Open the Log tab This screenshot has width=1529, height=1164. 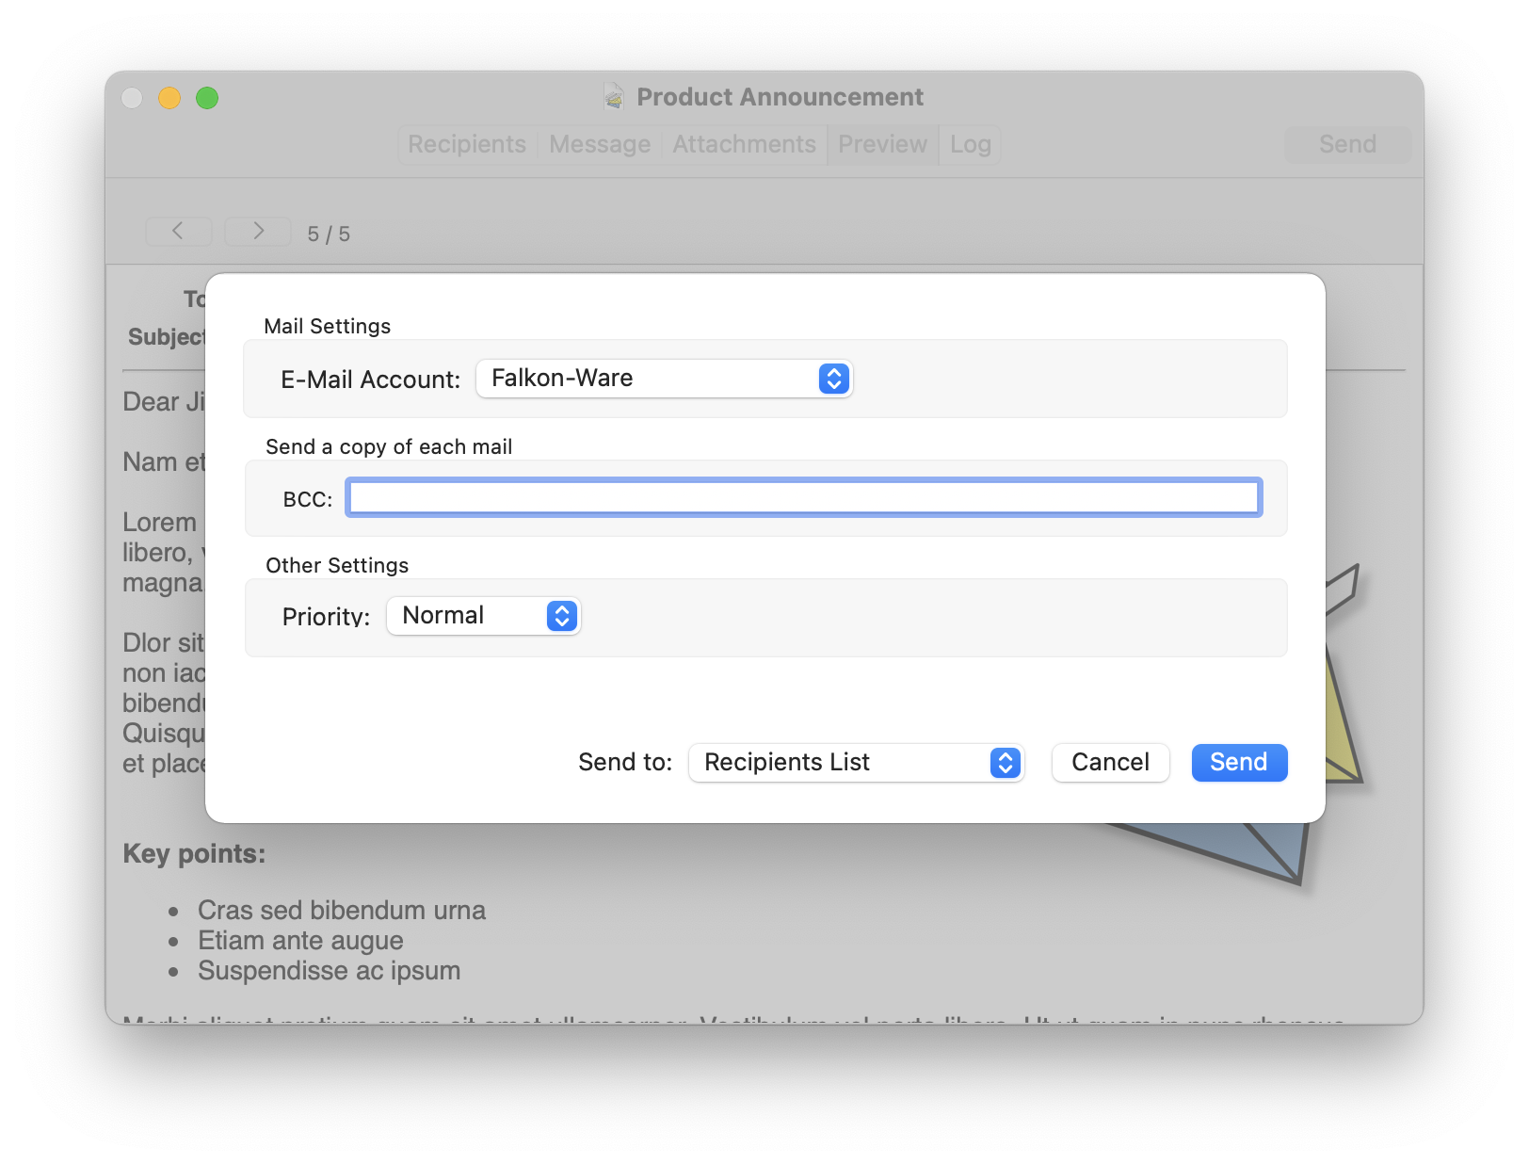tap(970, 144)
